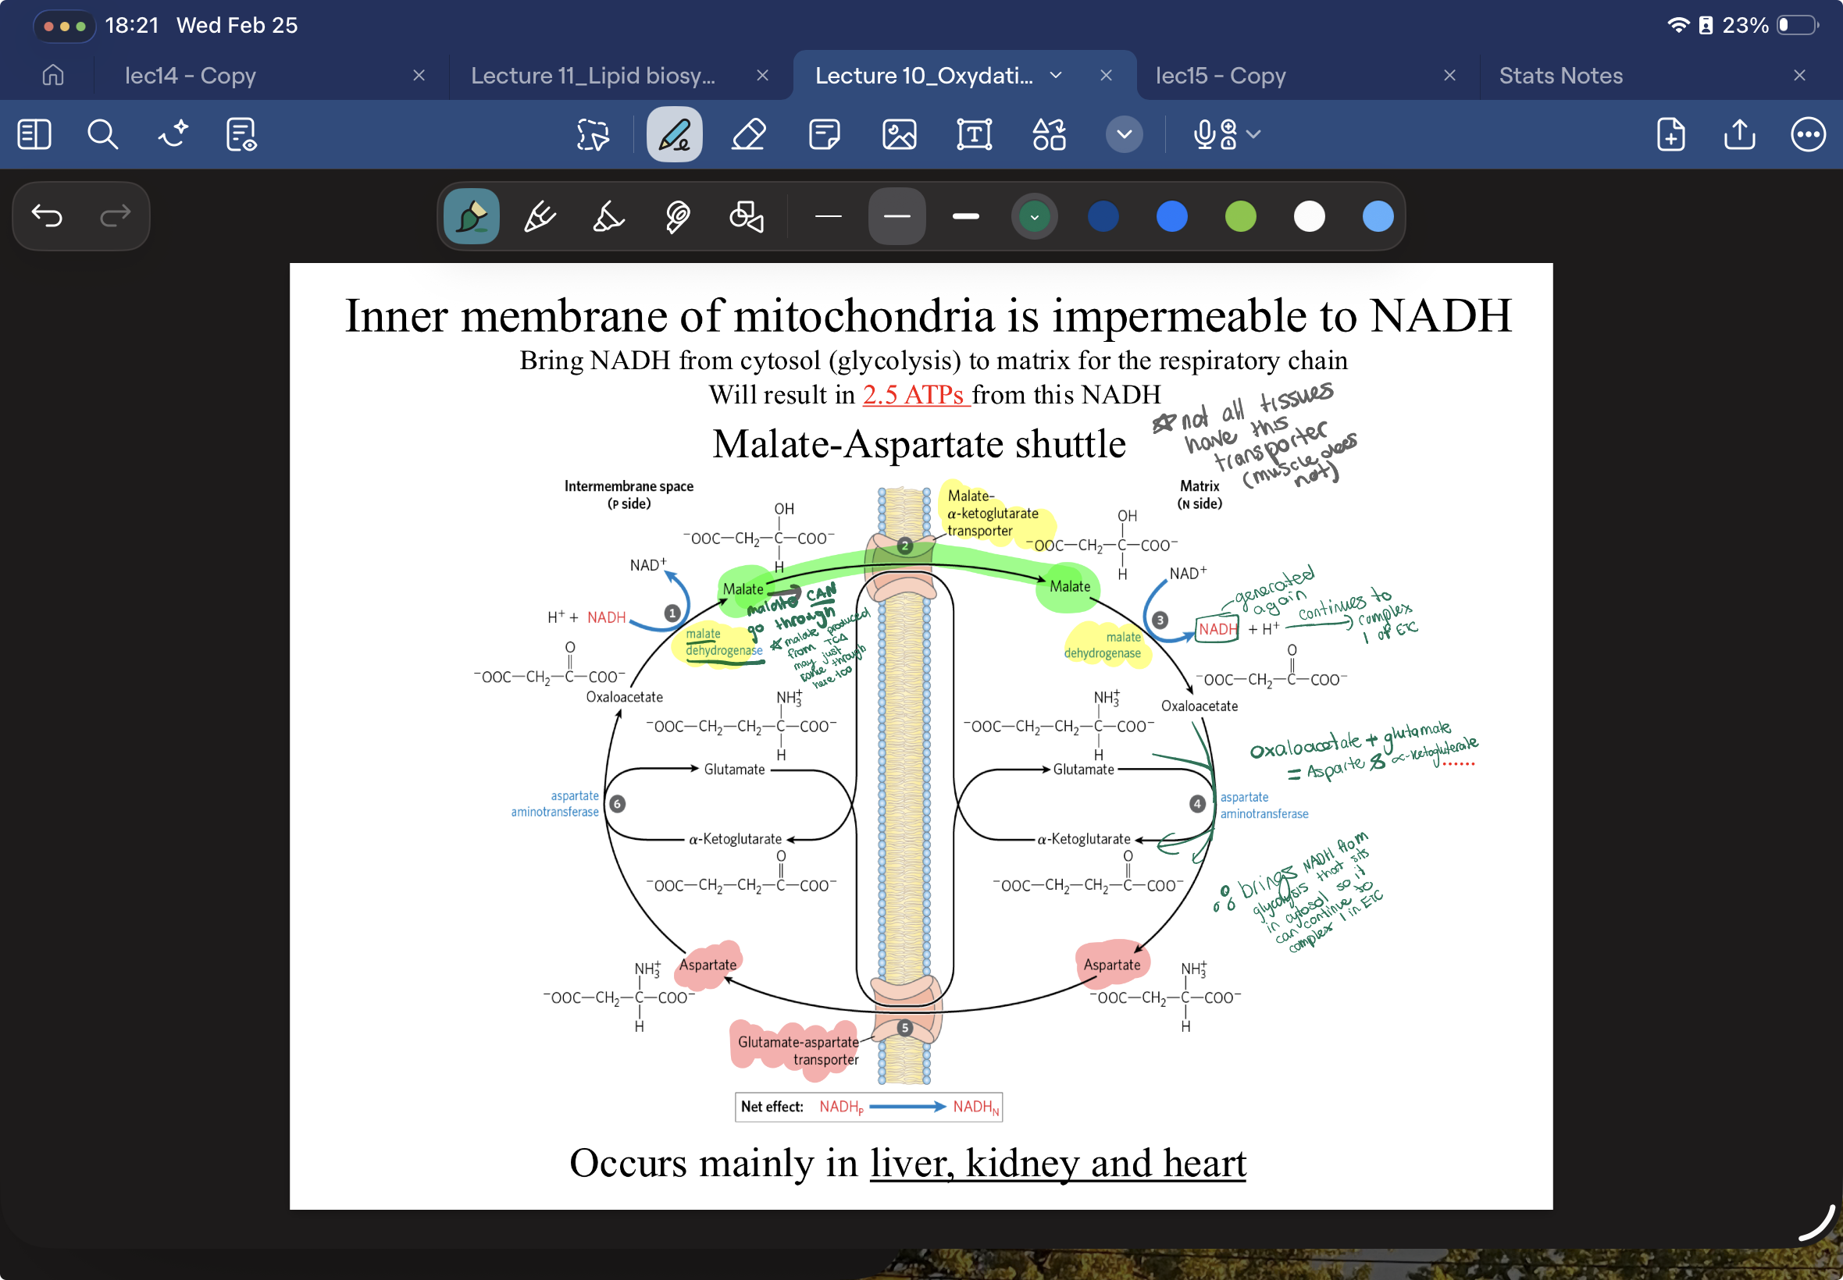Select the Highlighter pen
Viewport: 1843px width, 1280px height.
[607, 215]
